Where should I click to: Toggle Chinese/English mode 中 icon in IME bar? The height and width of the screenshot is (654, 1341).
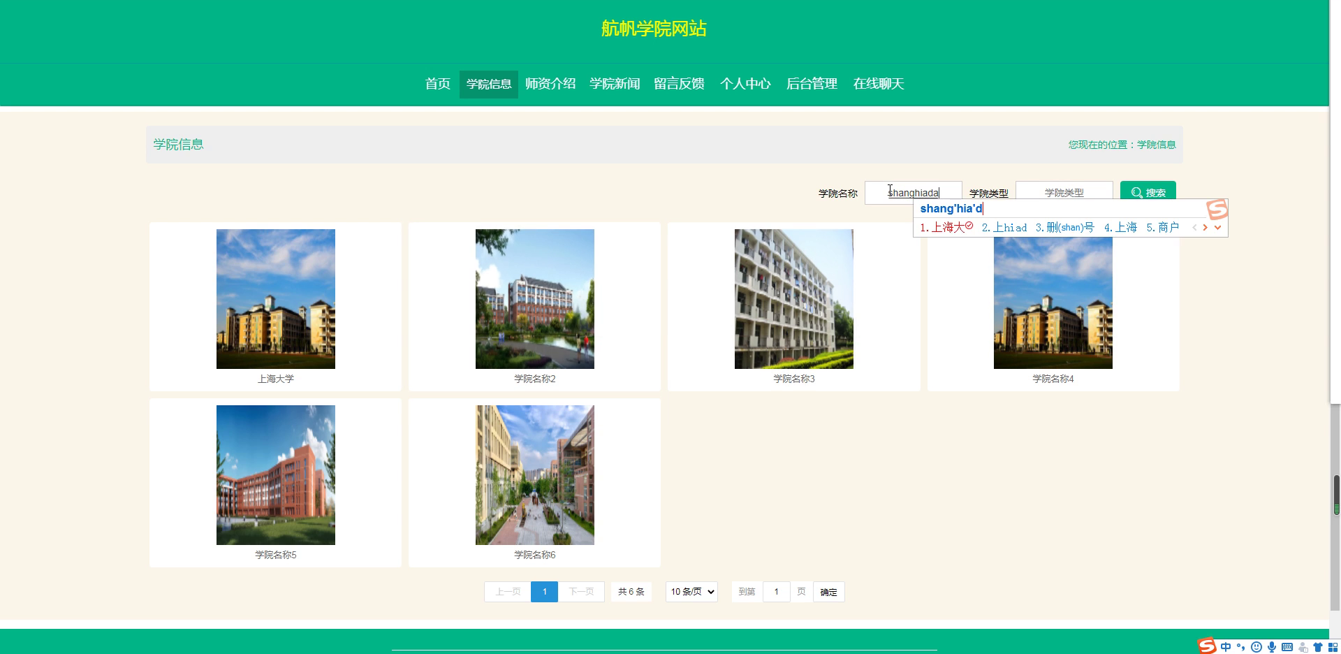click(1226, 647)
